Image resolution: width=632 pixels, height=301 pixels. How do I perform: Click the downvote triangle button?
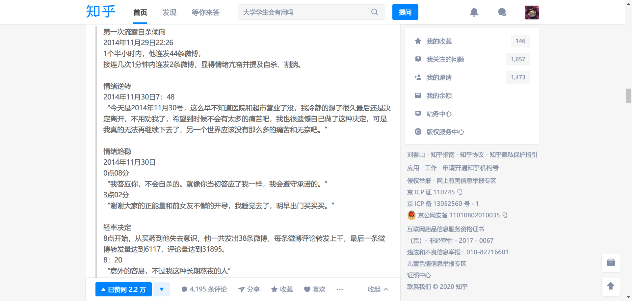pyautogui.click(x=162, y=289)
